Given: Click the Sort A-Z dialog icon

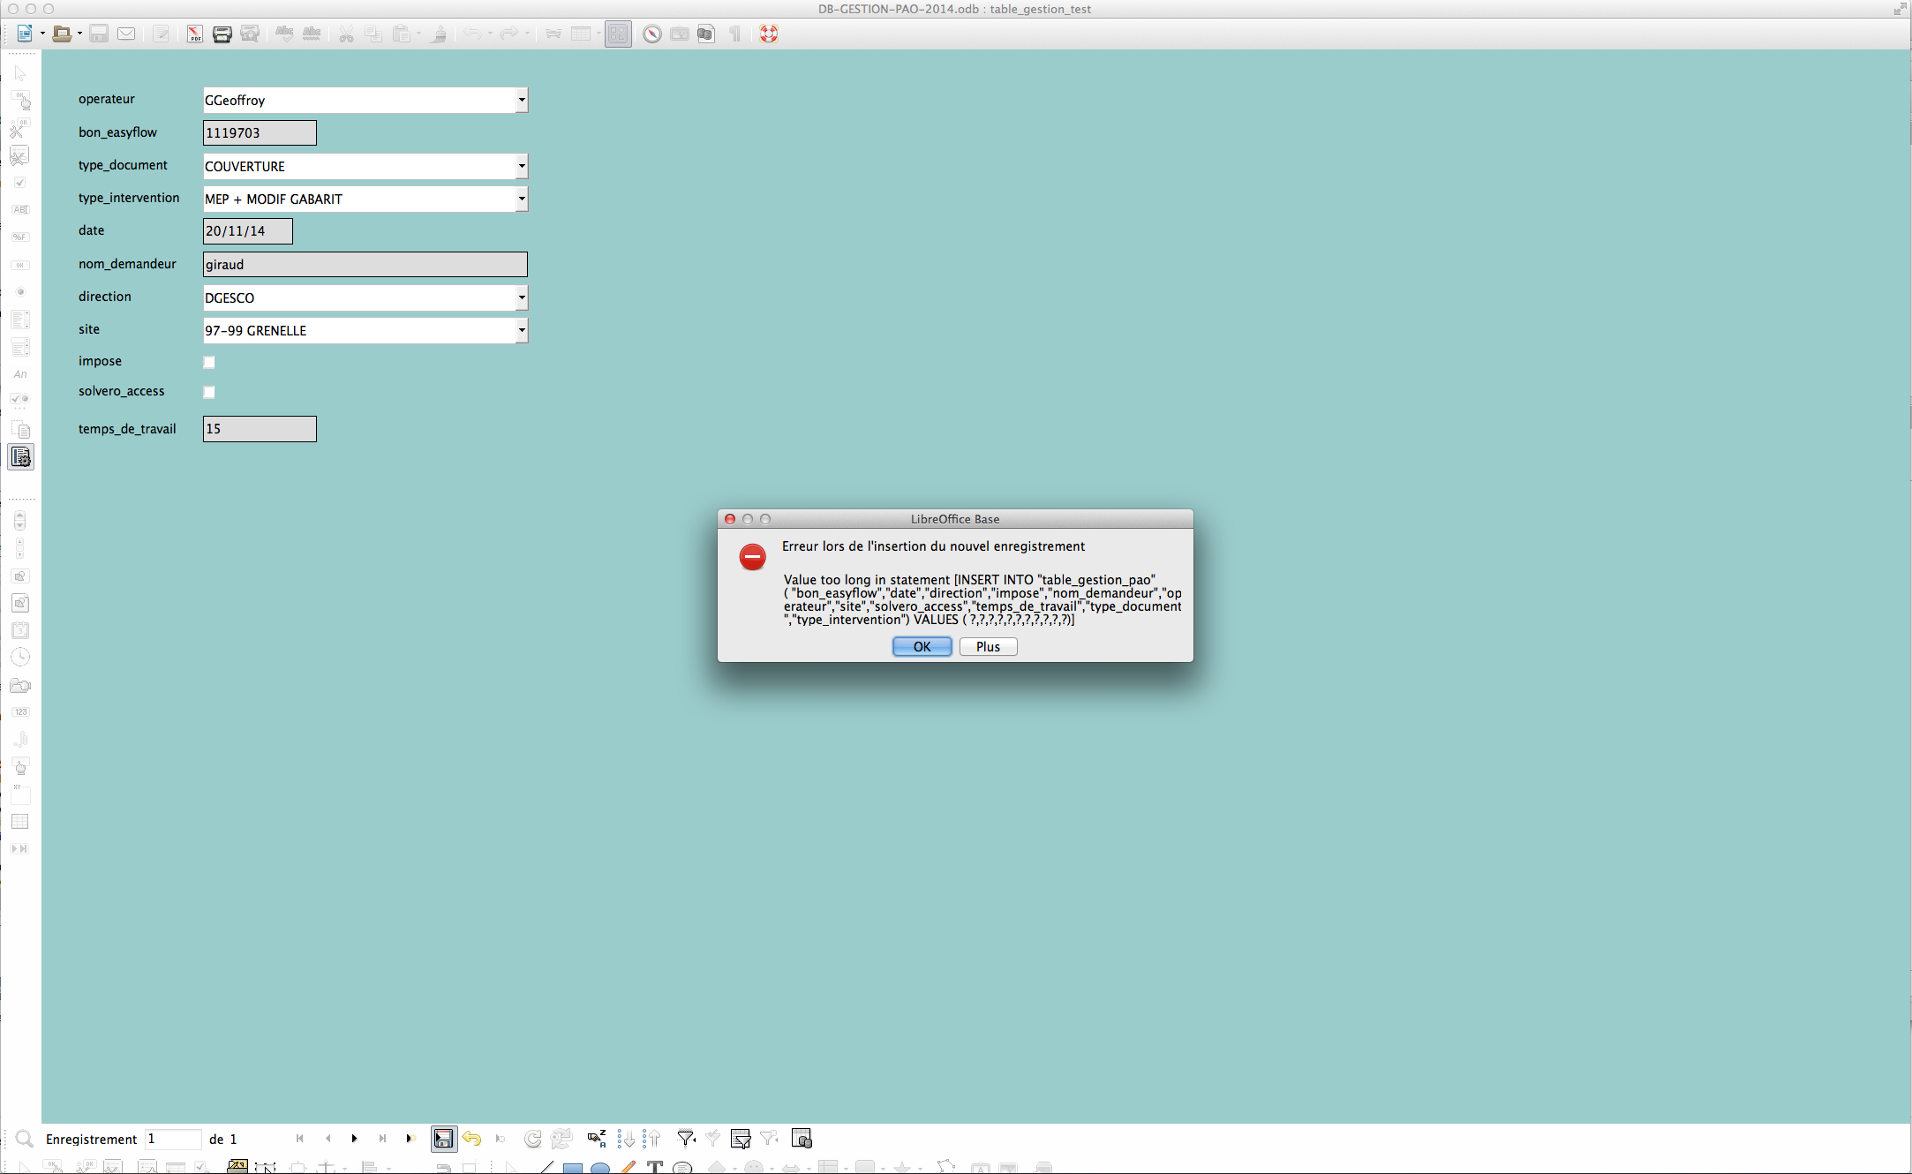Looking at the screenshot, I should [x=597, y=1139].
